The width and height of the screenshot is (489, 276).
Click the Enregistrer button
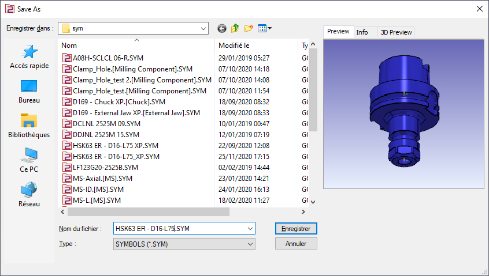296,229
